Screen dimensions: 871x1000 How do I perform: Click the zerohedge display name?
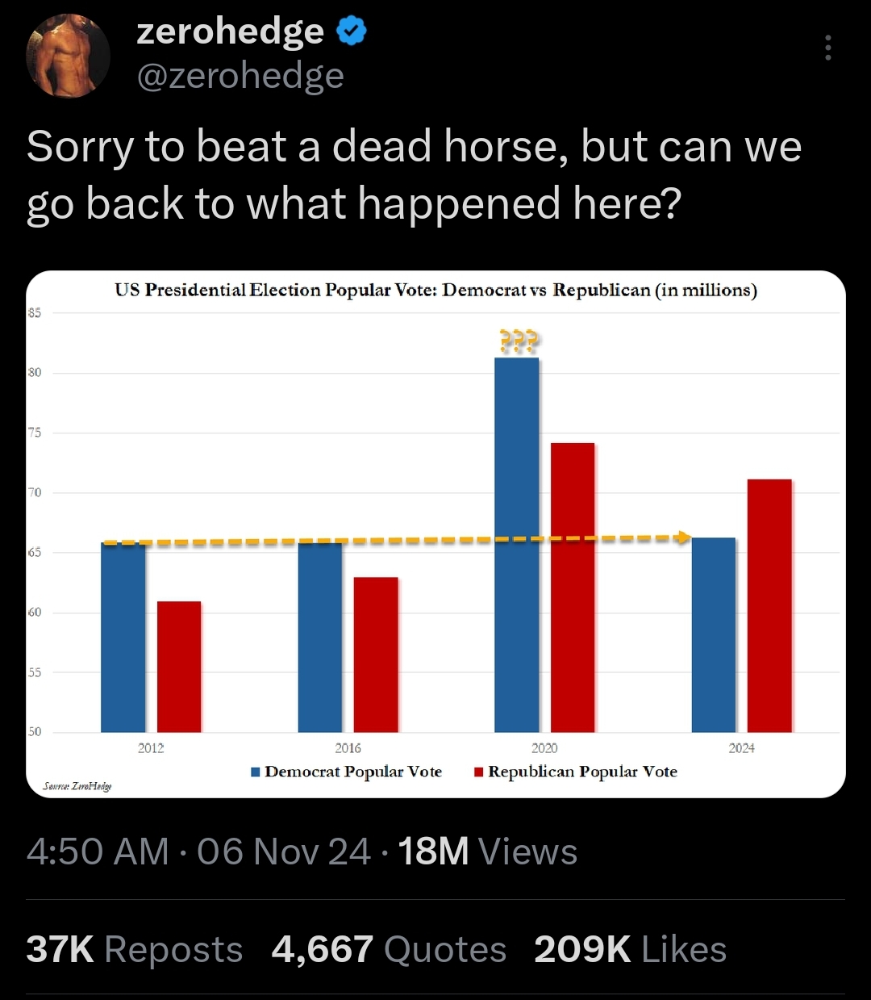231,31
